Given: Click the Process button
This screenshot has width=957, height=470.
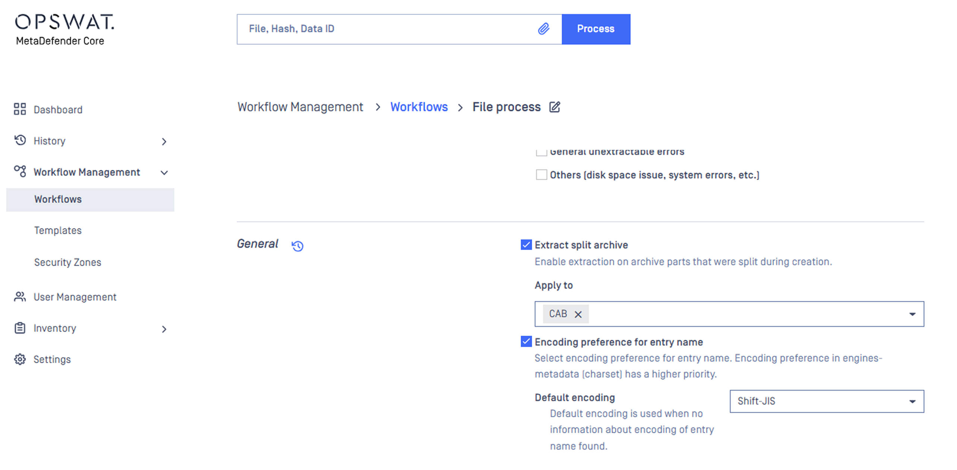Looking at the screenshot, I should (596, 29).
